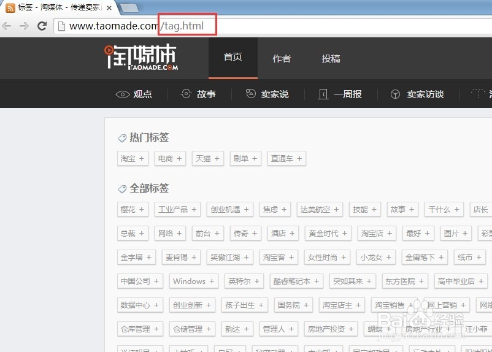492x352 pixels.
Task: Click the 传奇 tag
Action: click(x=245, y=233)
